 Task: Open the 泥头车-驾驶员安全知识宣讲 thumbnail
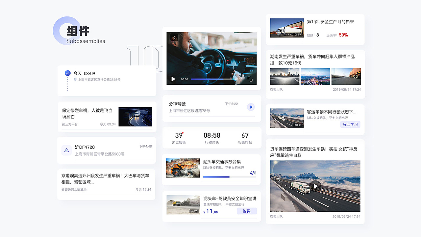183,205
